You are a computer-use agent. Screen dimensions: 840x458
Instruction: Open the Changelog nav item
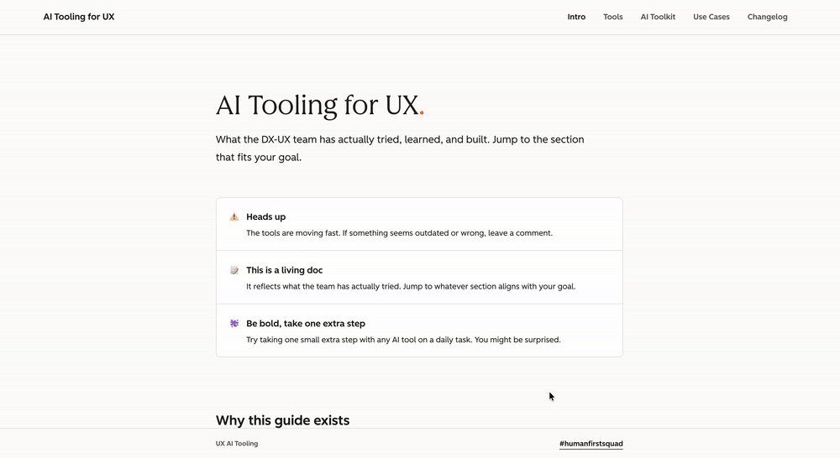pos(767,17)
